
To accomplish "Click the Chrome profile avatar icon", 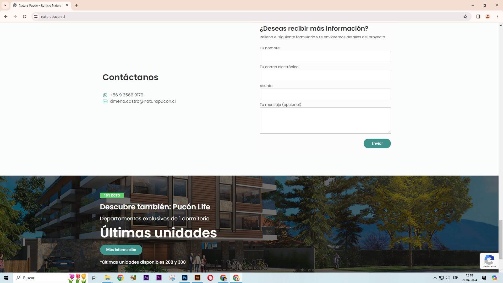I will click(x=488, y=17).
